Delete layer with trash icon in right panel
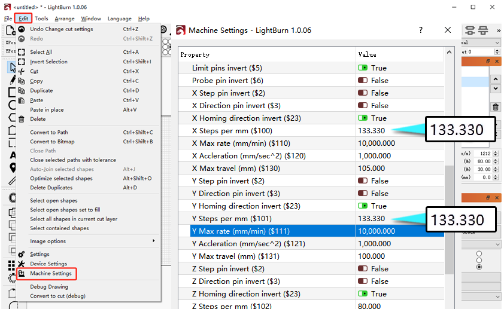504x309 pixels. [496, 107]
